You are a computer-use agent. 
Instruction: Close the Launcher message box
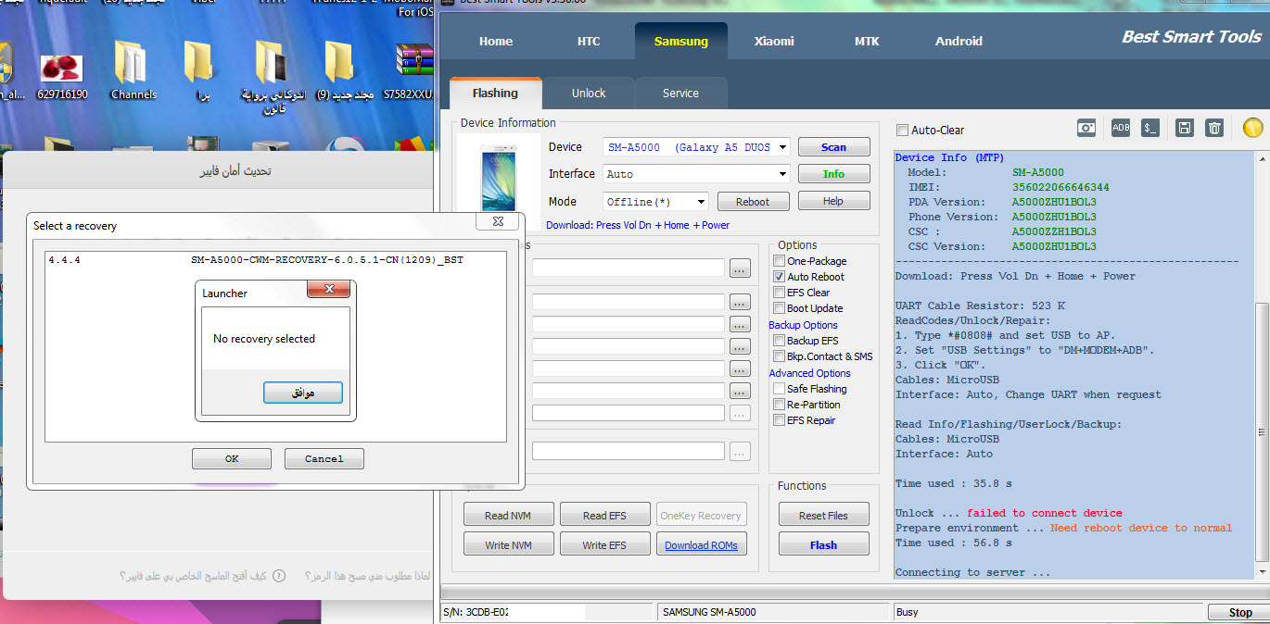pyautogui.click(x=330, y=291)
